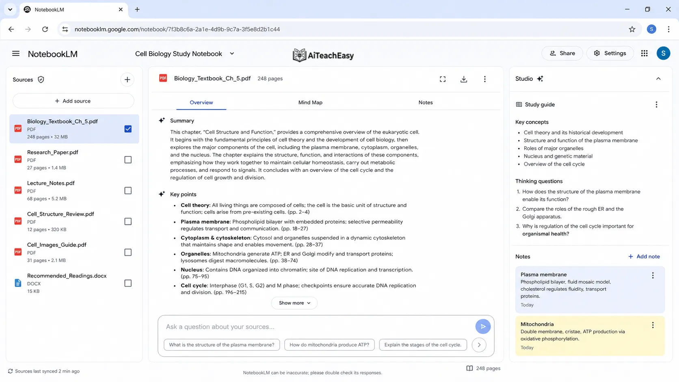Collapse the Studio panel
The image size is (679, 382).
coord(658,79)
